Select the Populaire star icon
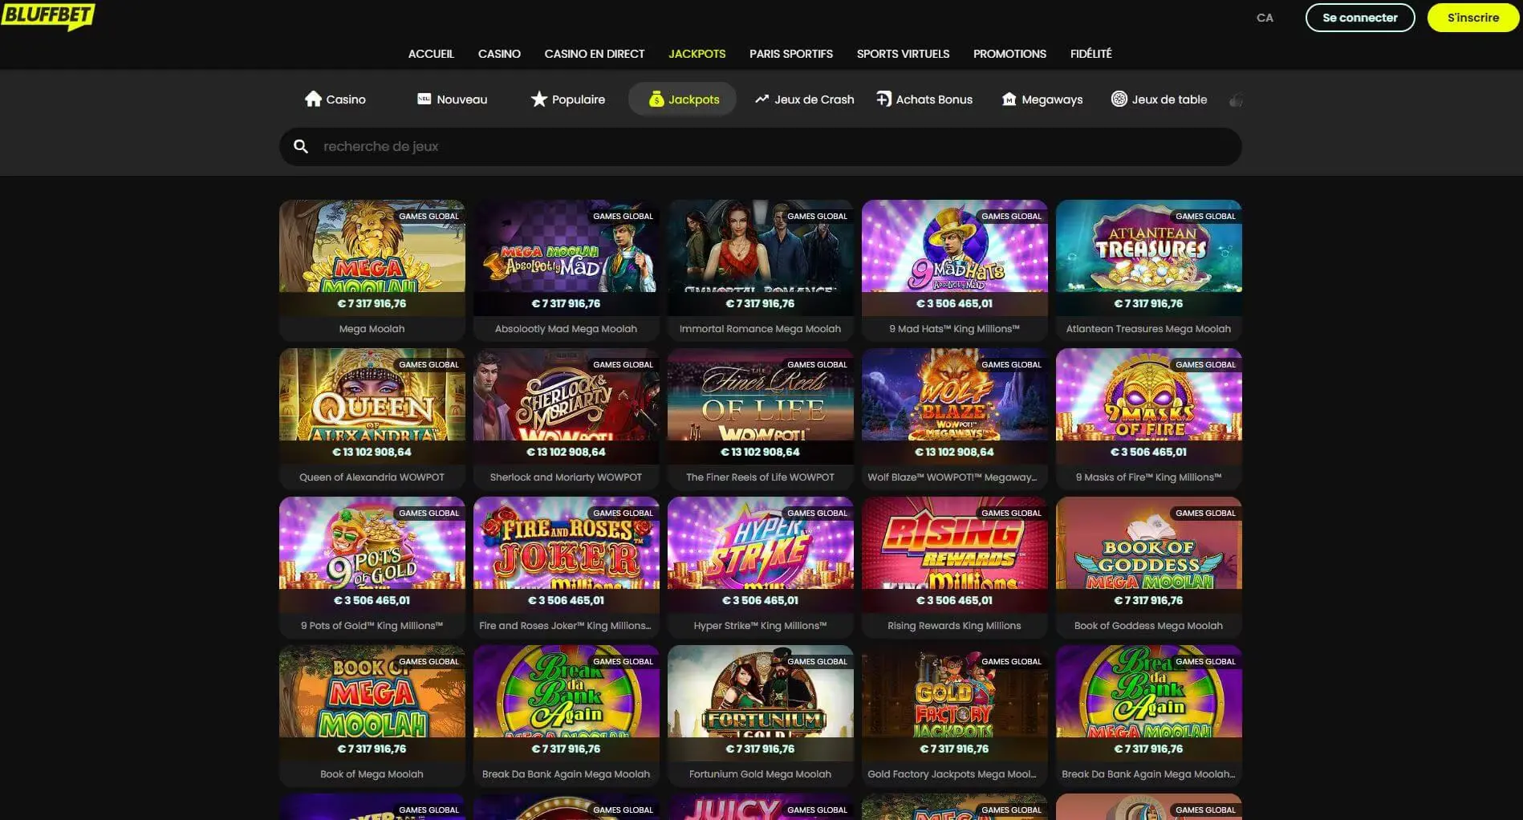This screenshot has height=820, width=1523. click(x=539, y=99)
